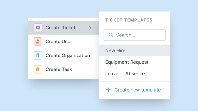The width and height of the screenshot is (198, 111).
Task: Click the magnifying glass search icon
Action: click(111, 35)
